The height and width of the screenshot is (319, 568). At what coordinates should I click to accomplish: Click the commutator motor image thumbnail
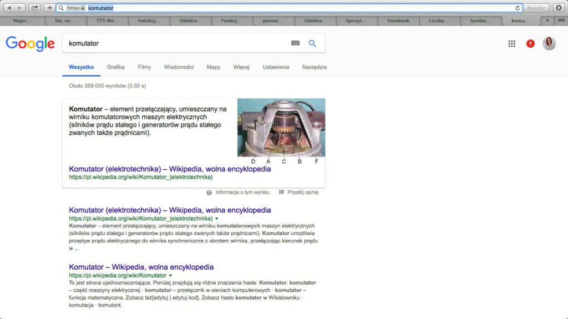[x=281, y=128]
